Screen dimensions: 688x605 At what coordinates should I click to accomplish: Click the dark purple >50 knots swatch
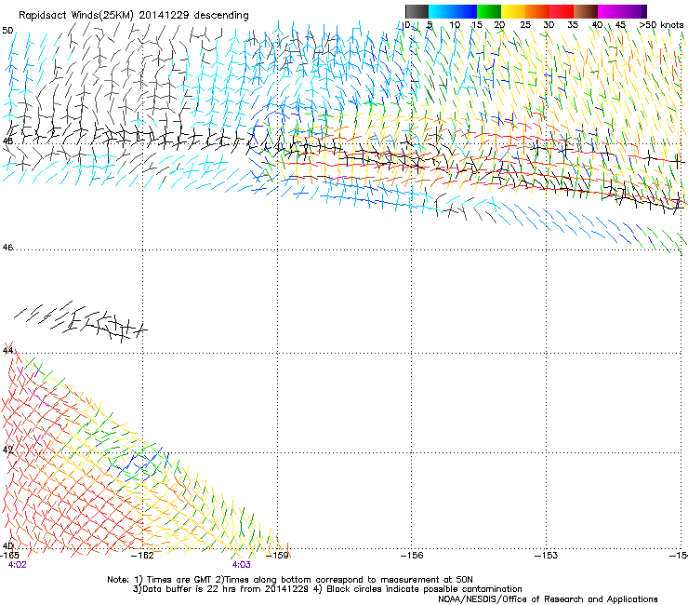[x=644, y=11]
